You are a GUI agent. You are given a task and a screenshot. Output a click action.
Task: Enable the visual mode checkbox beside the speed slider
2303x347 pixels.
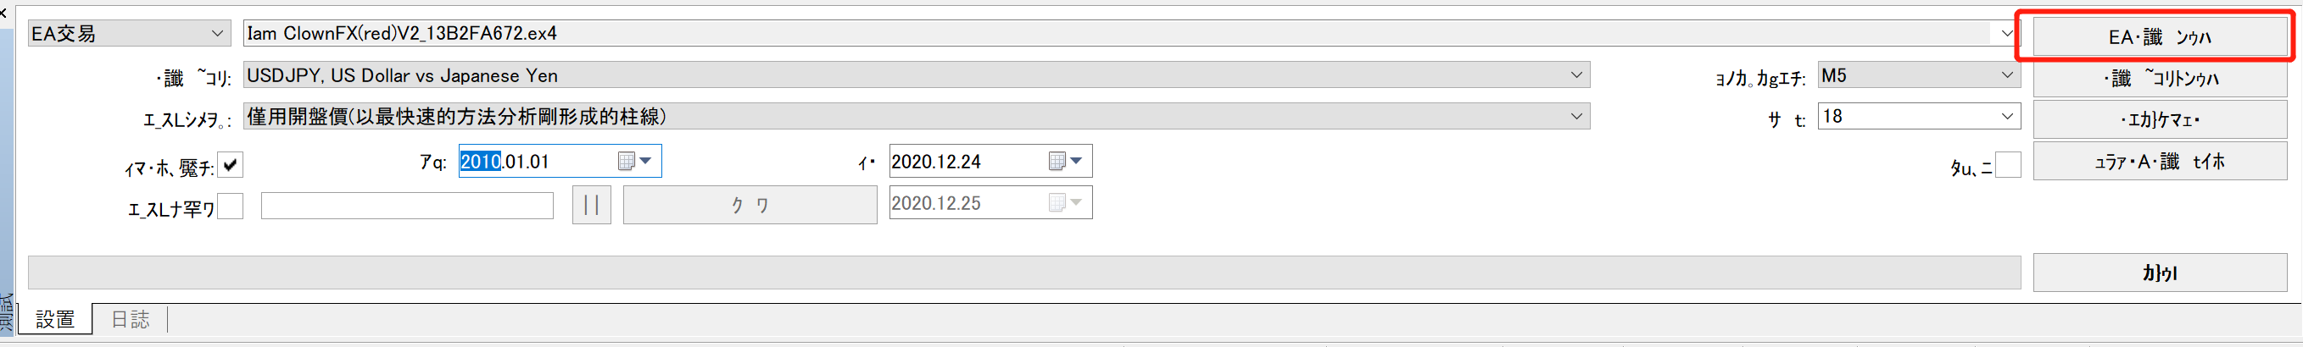tap(231, 207)
